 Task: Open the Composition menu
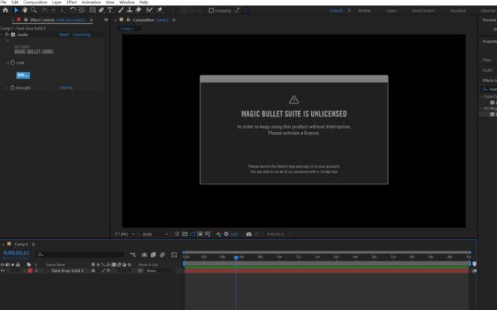[35, 3]
